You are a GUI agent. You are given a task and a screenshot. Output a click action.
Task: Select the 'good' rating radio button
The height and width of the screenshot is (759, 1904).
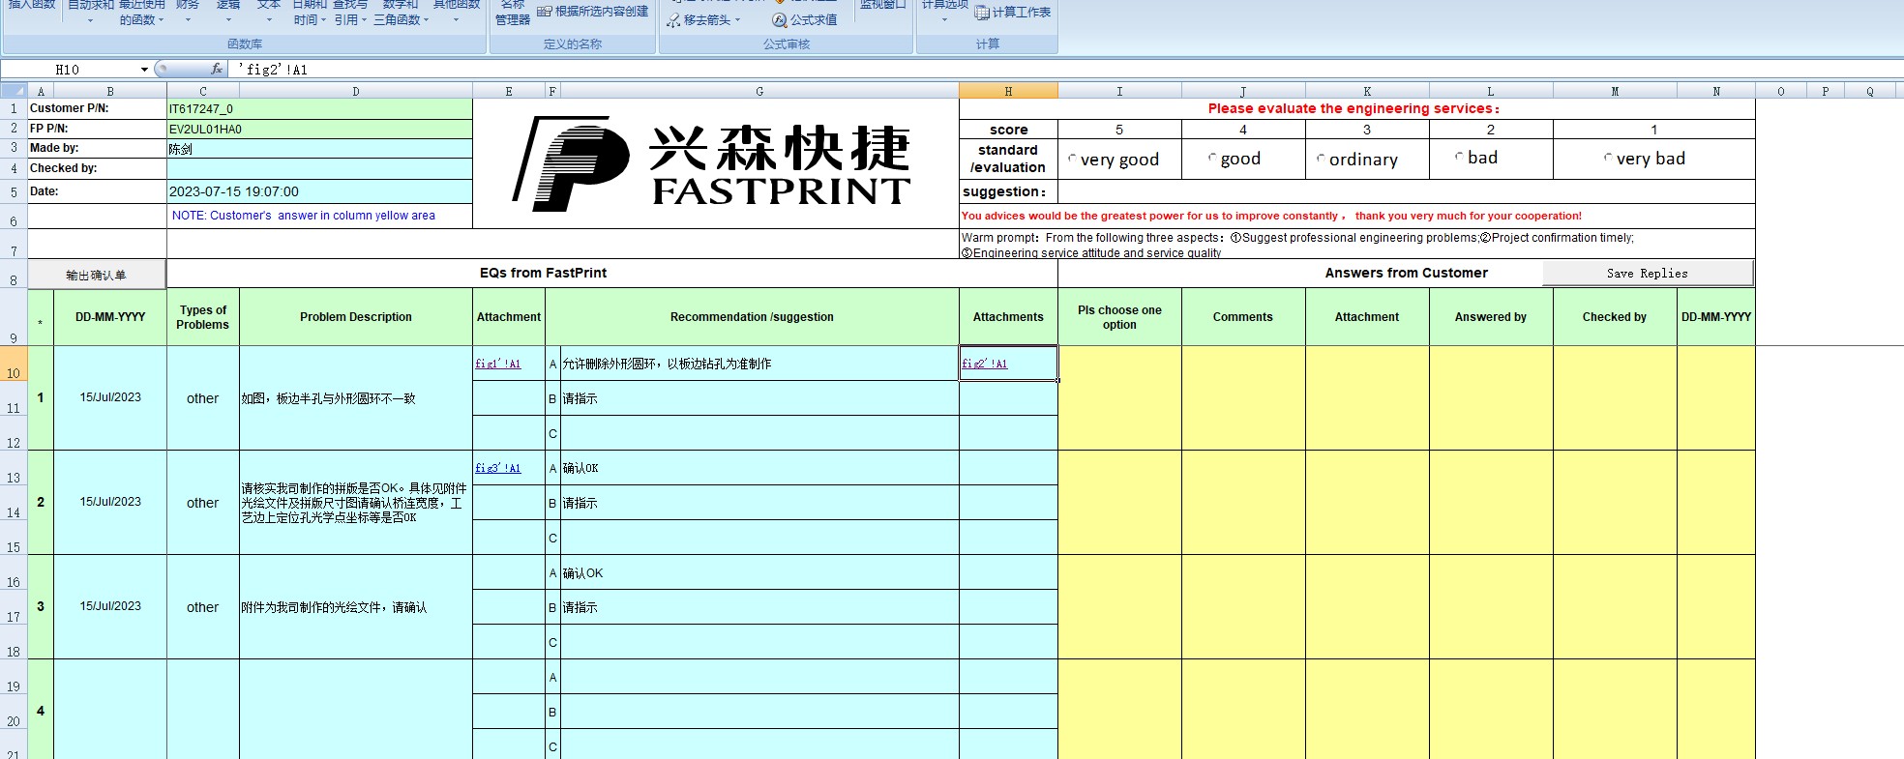(1212, 159)
